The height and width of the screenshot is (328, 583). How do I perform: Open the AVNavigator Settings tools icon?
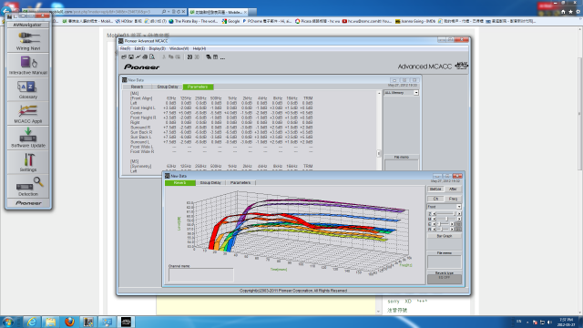[28, 162]
